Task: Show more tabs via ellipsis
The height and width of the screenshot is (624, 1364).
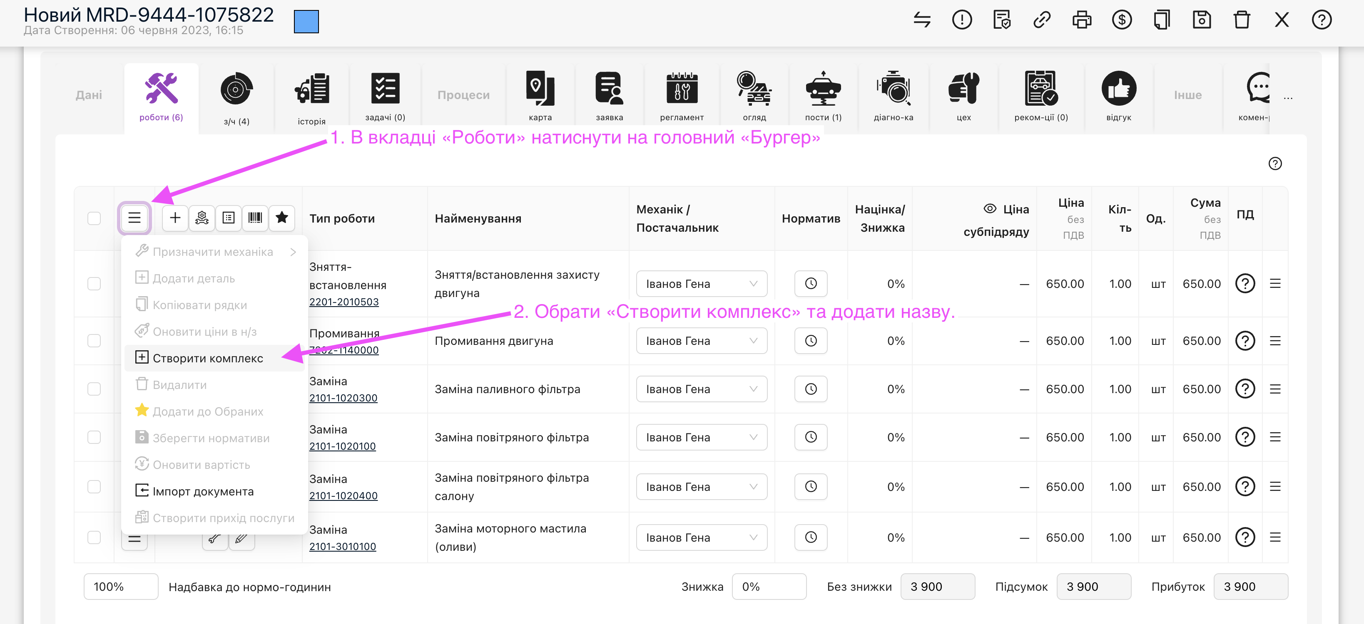Action: (1288, 98)
